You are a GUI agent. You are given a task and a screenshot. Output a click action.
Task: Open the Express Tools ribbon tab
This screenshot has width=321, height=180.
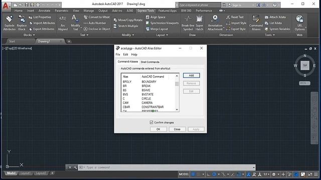(145, 10)
